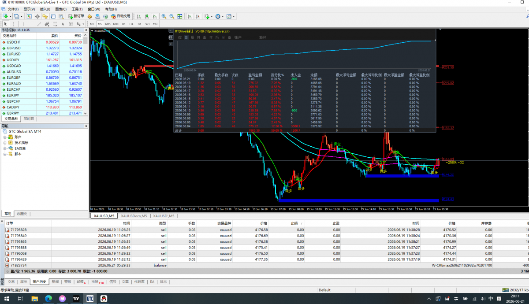Select the horizontal line drawing tool
Screen dimensions: 529x304
[31, 23]
